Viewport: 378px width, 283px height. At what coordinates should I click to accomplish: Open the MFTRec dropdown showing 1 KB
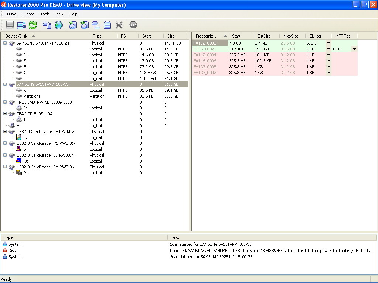(354, 49)
